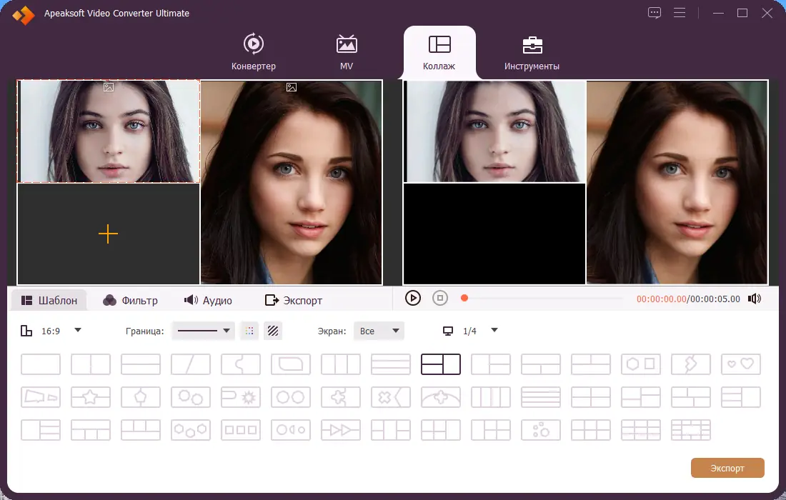Click the red playhead dot on the progress bar

(464, 298)
